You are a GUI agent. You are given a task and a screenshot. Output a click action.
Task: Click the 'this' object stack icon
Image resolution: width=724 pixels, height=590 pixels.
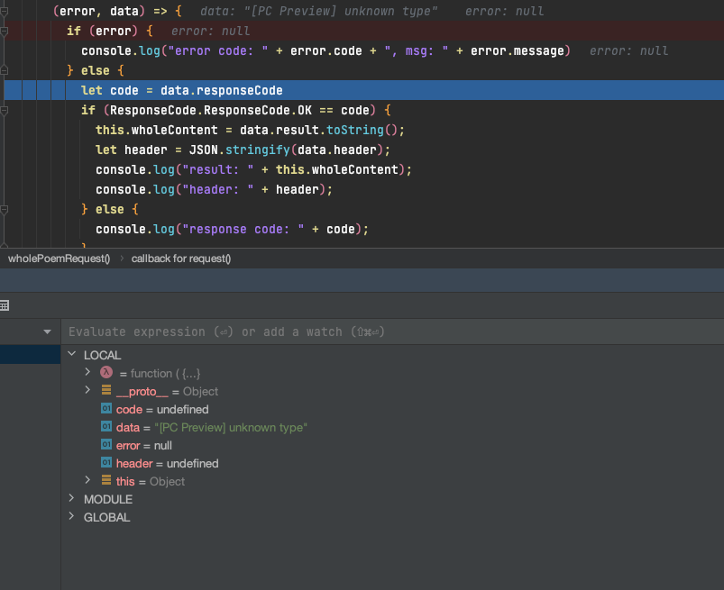point(106,480)
